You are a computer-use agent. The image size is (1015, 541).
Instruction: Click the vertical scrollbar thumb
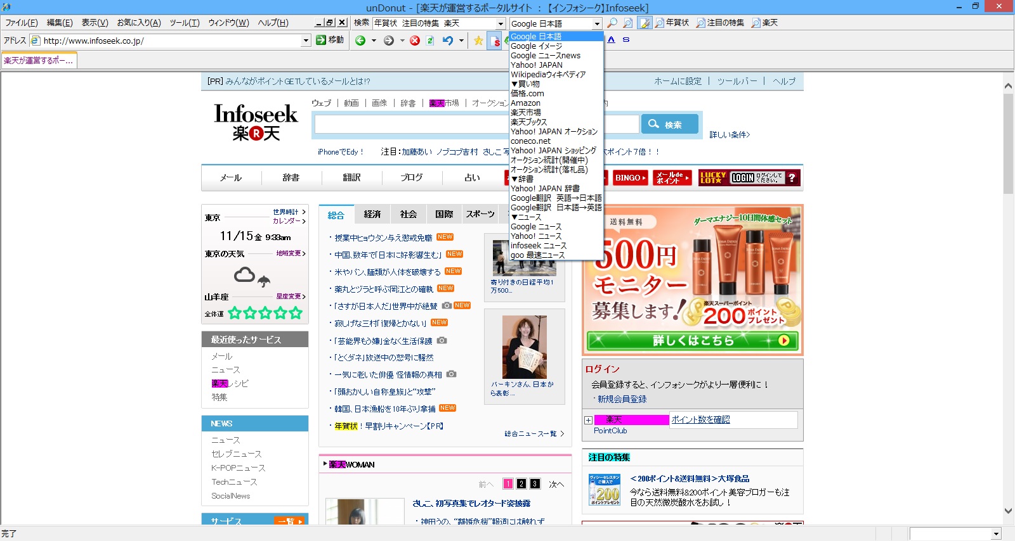point(1008,143)
